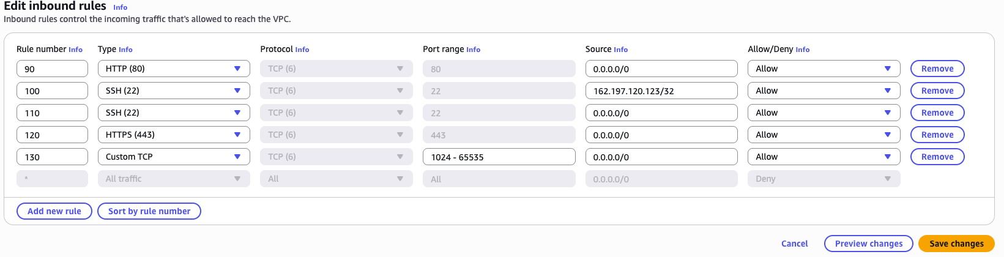
Task: Sort rules by rule number
Action: pos(149,211)
